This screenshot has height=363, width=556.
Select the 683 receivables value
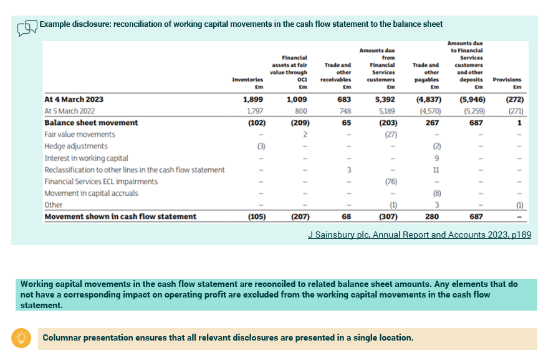tap(344, 99)
